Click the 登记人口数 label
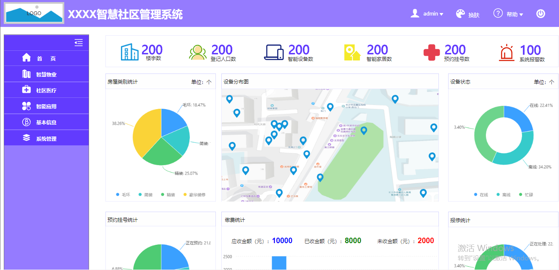 (223, 59)
